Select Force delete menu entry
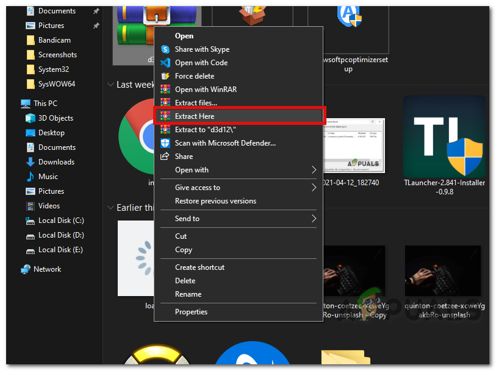The height and width of the screenshot is (371, 496). 194,76
